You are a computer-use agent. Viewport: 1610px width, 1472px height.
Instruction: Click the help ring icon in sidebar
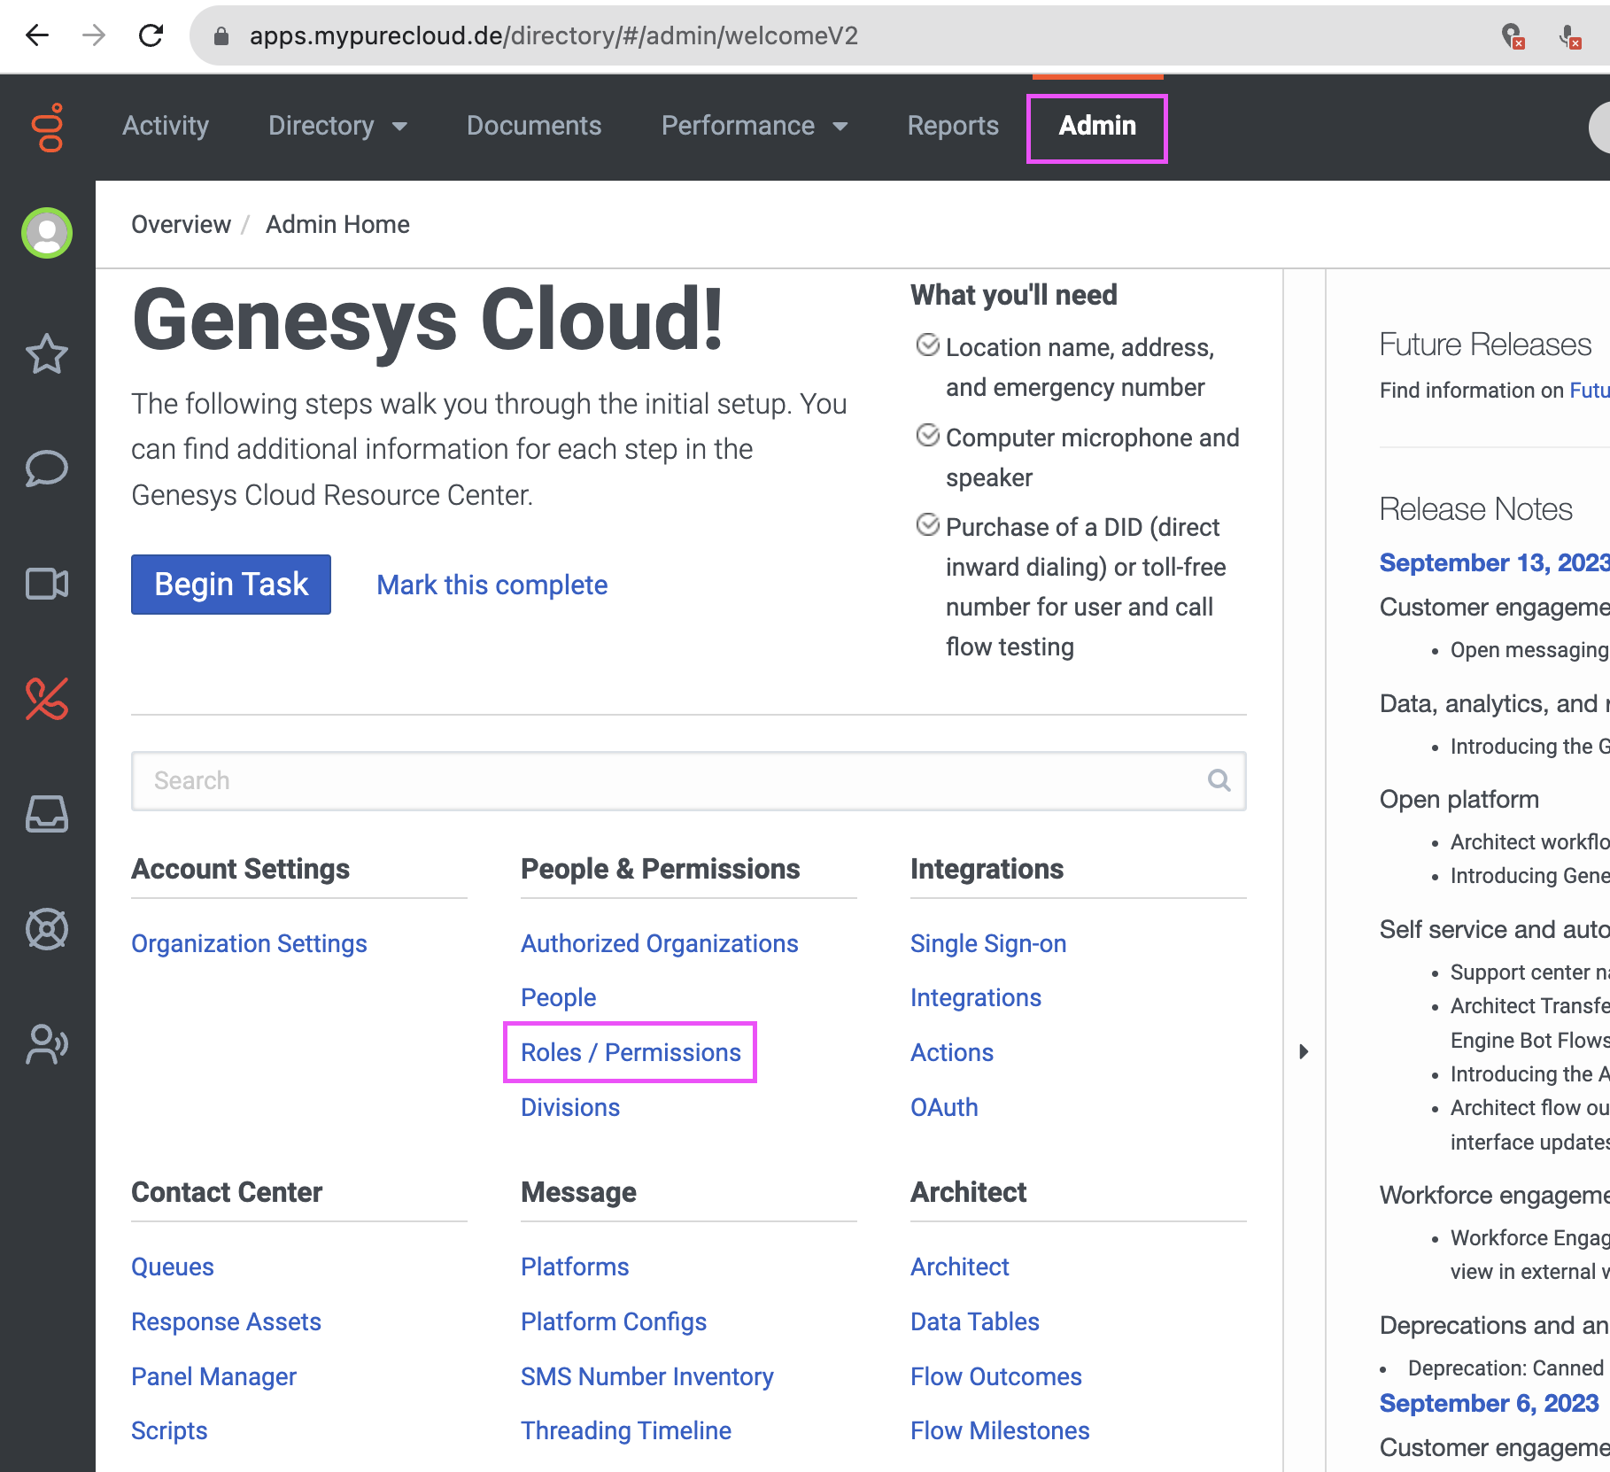[x=46, y=929]
